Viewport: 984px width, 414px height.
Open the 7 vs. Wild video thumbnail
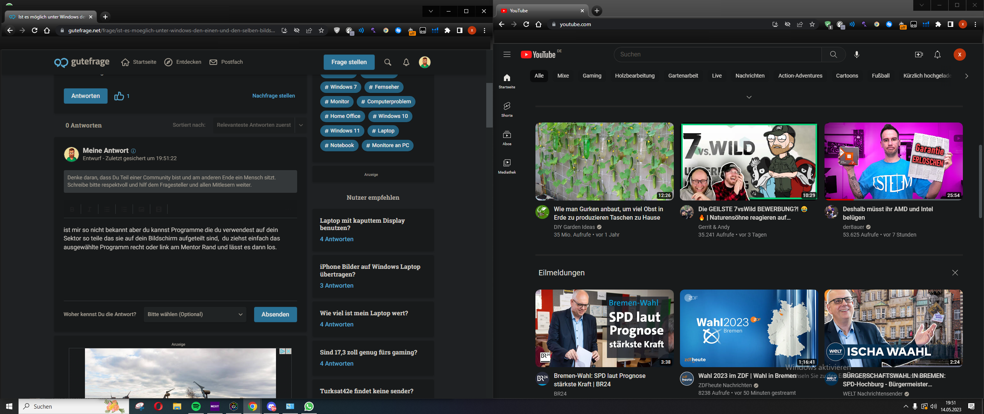coord(749,161)
